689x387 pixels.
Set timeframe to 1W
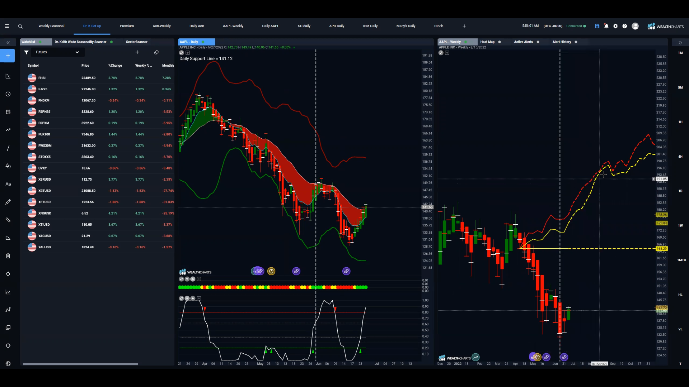[680, 226]
